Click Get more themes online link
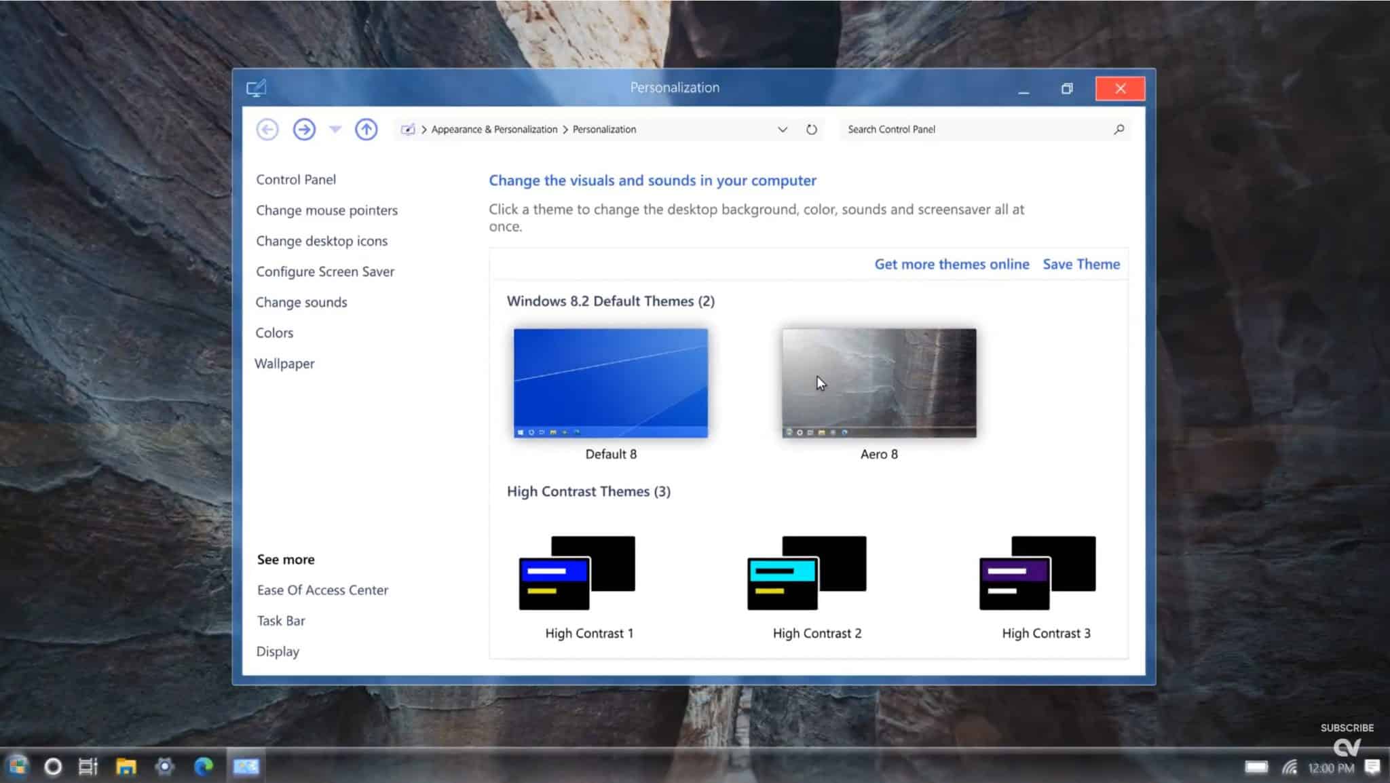Viewport: 1390px width, 783px height. click(952, 264)
